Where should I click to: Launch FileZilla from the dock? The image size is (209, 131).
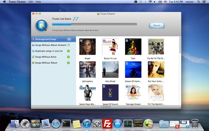pyautogui.click(x=107, y=123)
